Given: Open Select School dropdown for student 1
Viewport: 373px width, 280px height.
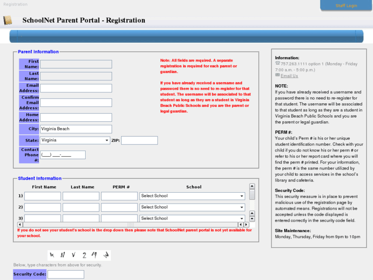Looking at the screenshot, I should 192,196.
